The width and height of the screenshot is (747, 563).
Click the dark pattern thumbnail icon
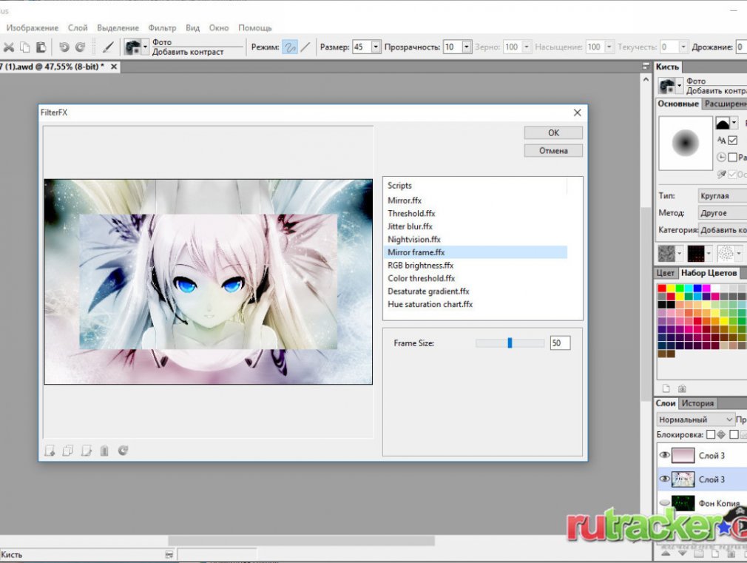[696, 253]
